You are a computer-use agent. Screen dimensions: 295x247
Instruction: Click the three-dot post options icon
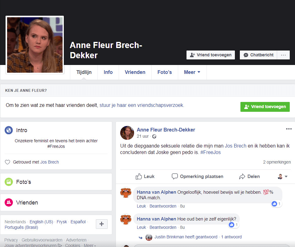tap(289, 129)
